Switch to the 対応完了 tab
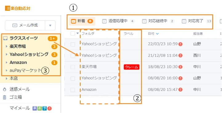Screen dimensions: 222x113 pos(197,21)
